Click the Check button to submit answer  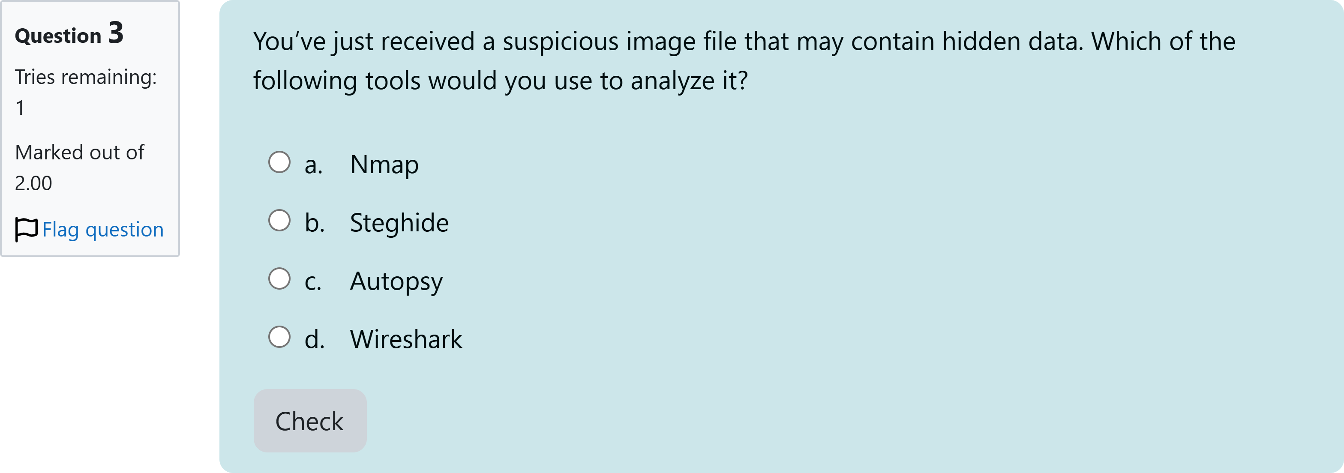(x=310, y=420)
